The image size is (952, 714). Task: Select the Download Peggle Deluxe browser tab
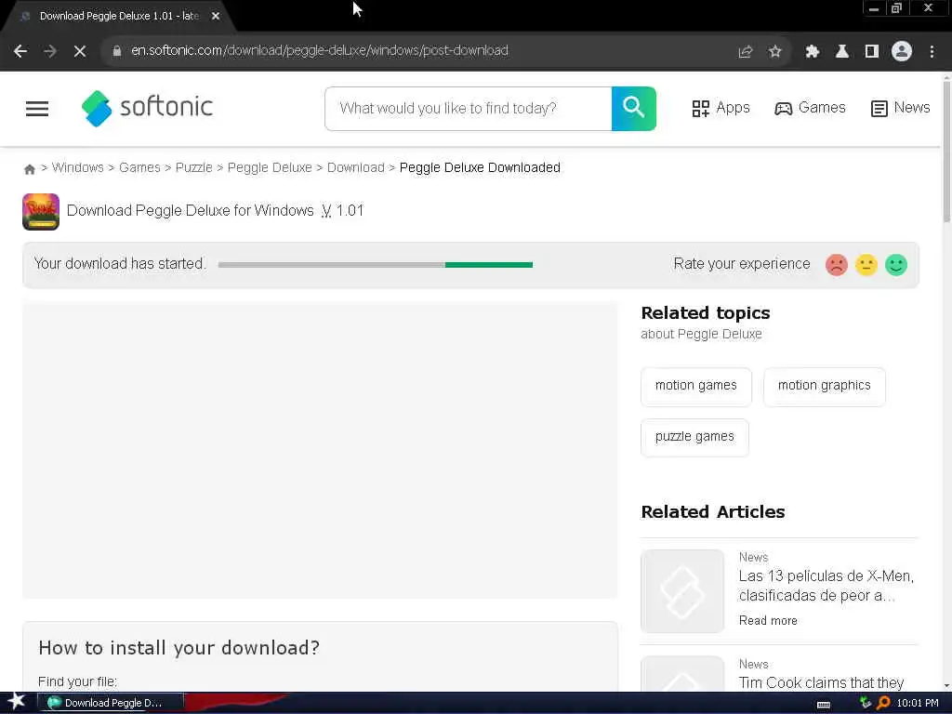(x=119, y=17)
